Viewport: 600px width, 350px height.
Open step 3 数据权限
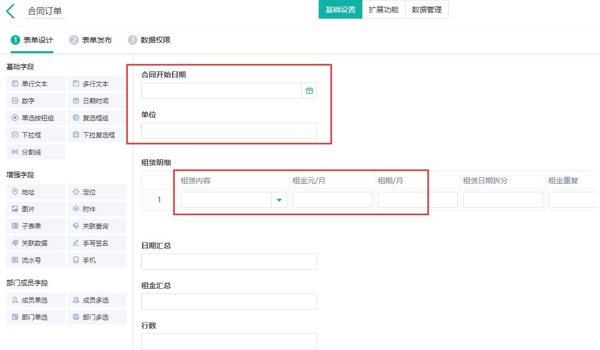click(149, 40)
